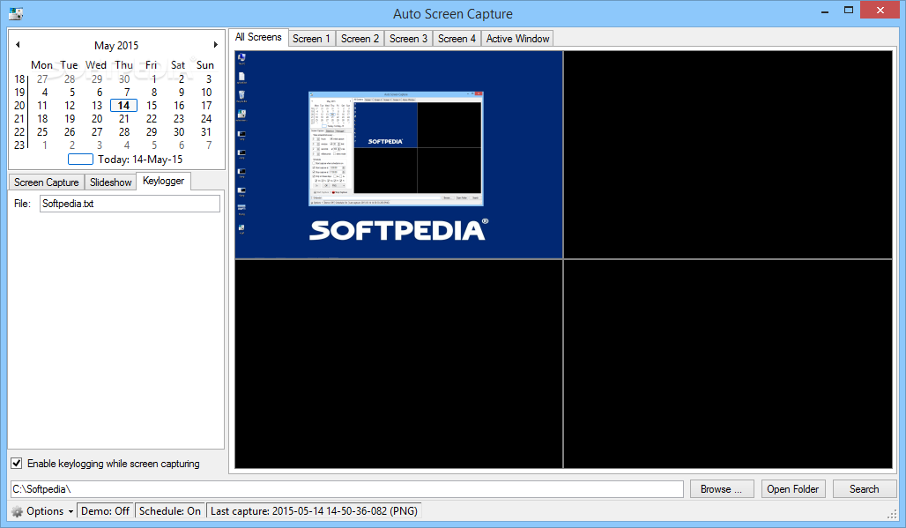Toggle Enable keylogging while screen capturing
Image resolution: width=906 pixels, height=528 pixels.
coord(16,464)
